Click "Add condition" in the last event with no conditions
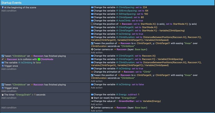 pyautogui.click(x=9, y=107)
